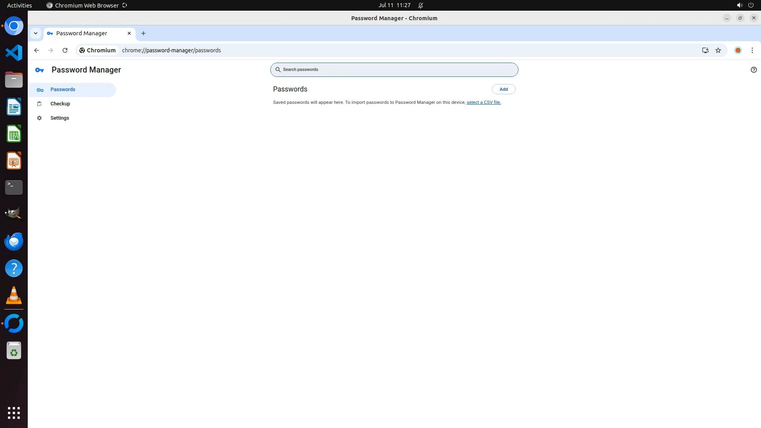The image size is (761, 428).
Task: Open system volume and power menu
Action: click(745, 5)
